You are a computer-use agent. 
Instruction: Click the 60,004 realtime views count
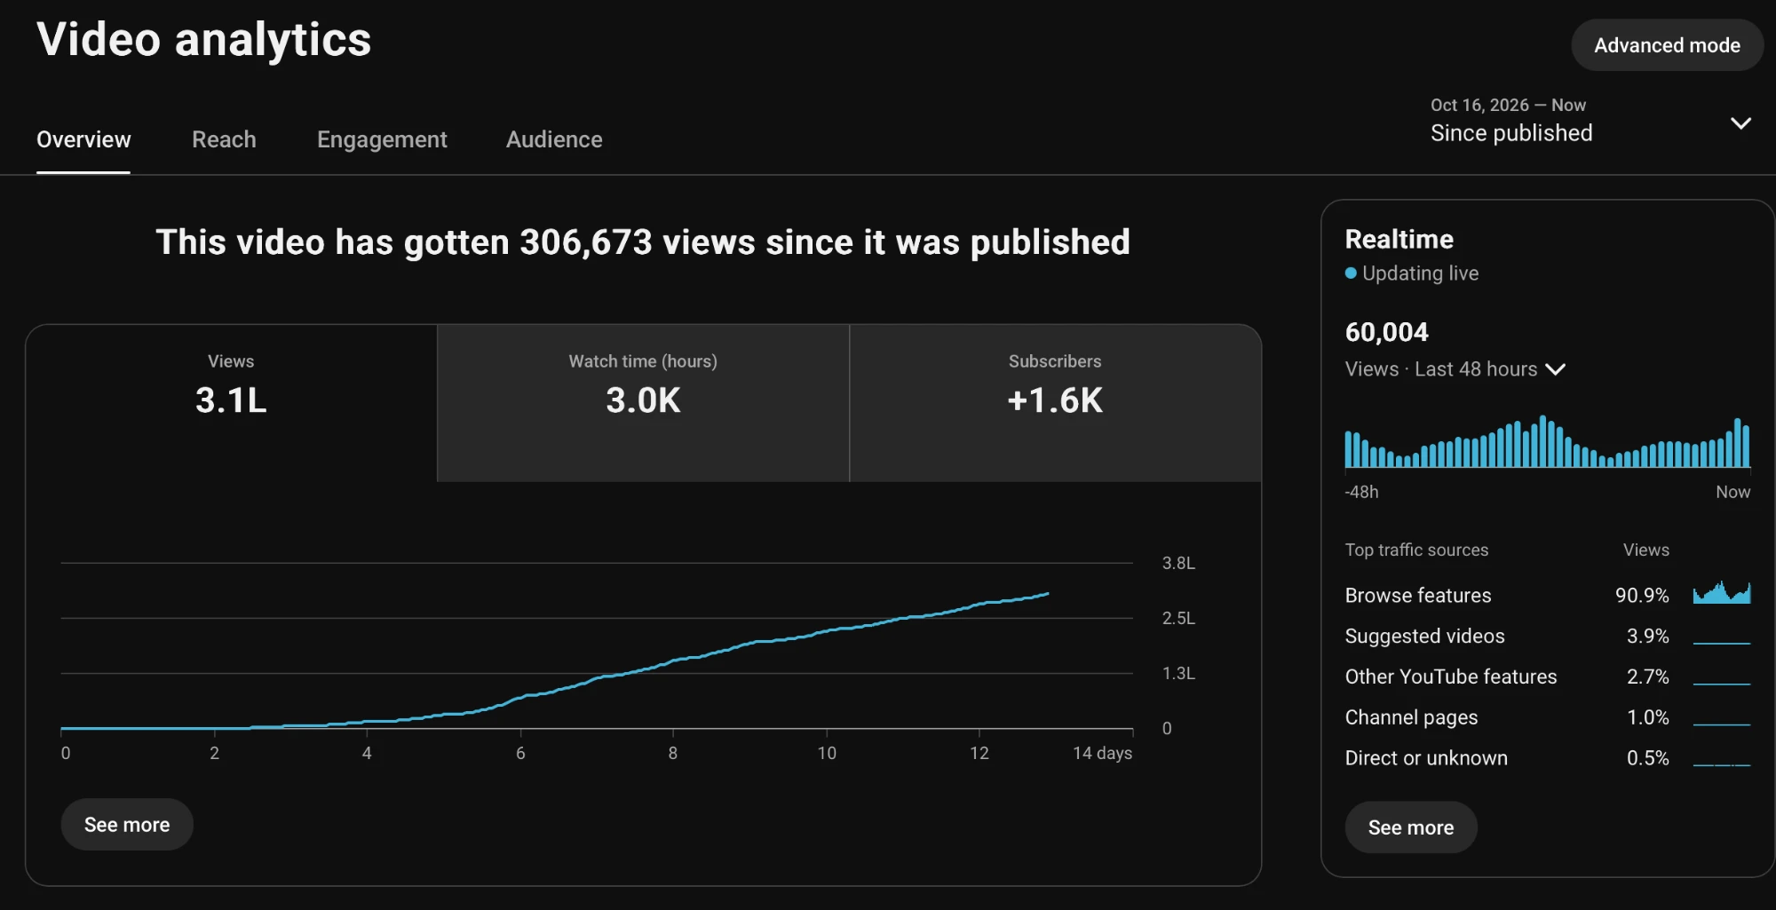(x=1386, y=332)
